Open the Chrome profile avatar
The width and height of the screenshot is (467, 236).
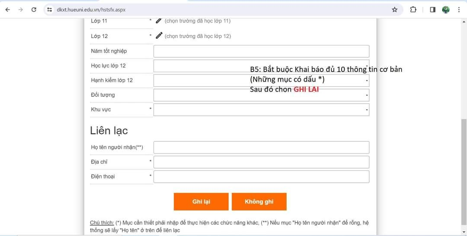(445, 10)
